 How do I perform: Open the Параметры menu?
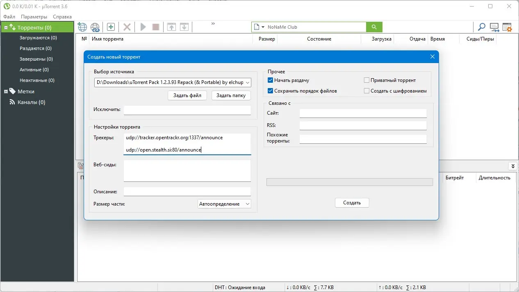34,17
